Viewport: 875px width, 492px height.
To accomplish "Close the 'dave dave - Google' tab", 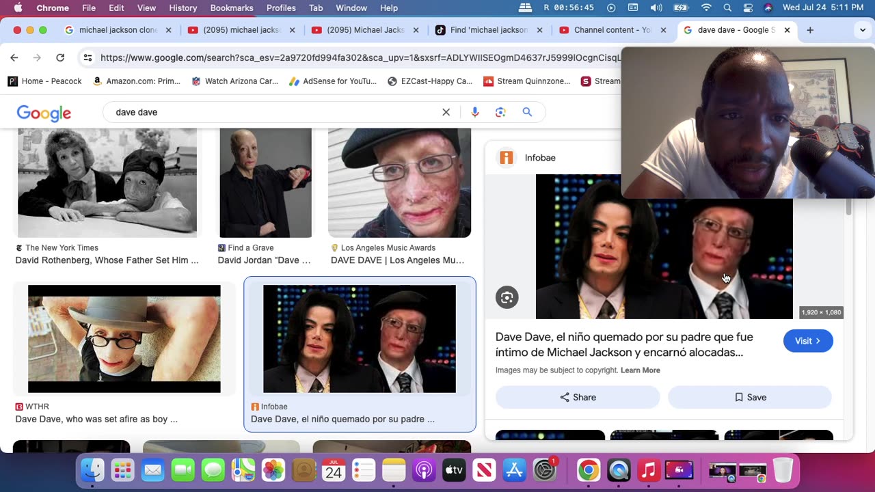I will click(x=787, y=30).
